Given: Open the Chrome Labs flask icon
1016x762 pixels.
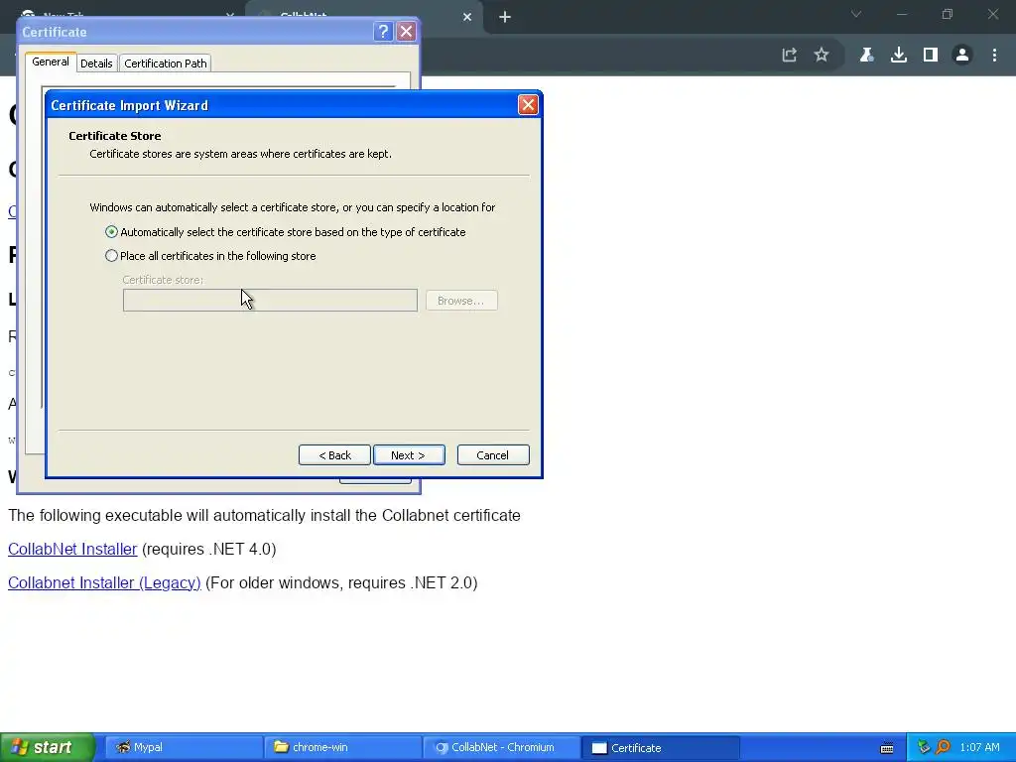Looking at the screenshot, I should 866,56.
